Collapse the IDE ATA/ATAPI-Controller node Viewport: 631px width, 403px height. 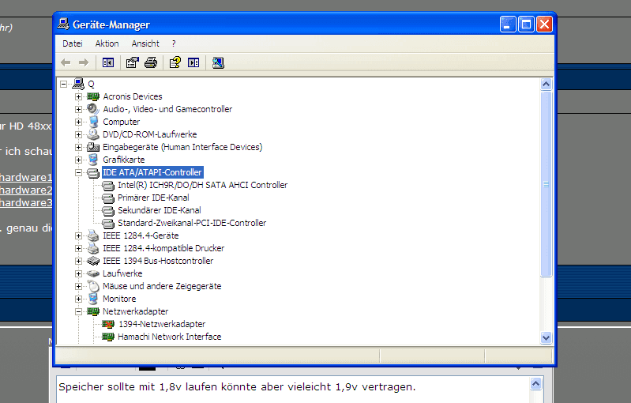click(79, 173)
